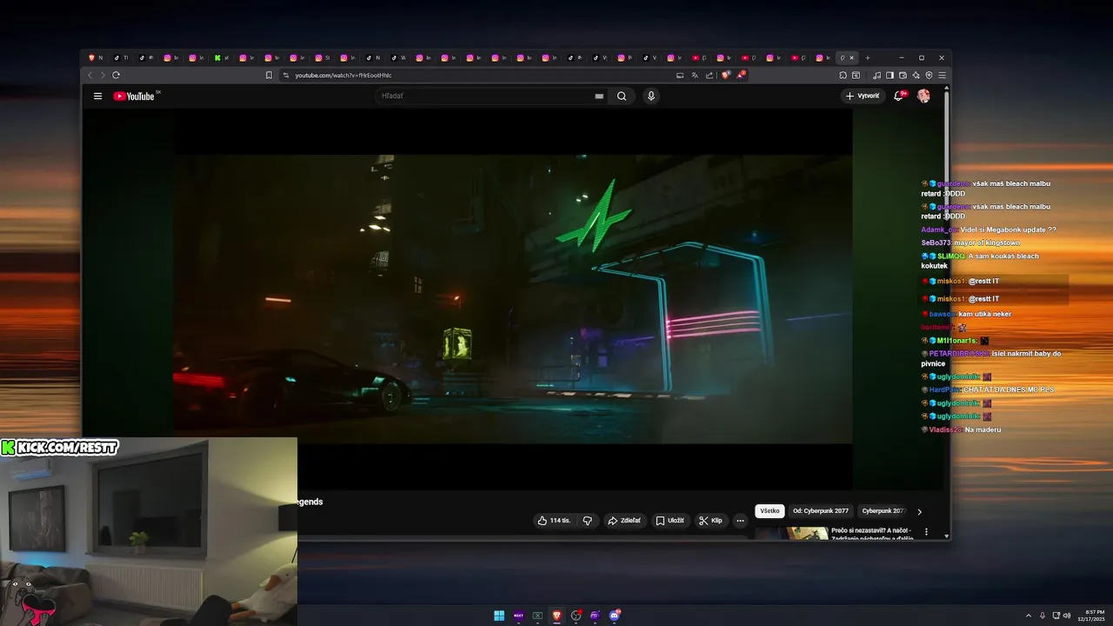Show more filter chips with right chevron
This screenshot has width=1113, height=626.
tap(919, 511)
